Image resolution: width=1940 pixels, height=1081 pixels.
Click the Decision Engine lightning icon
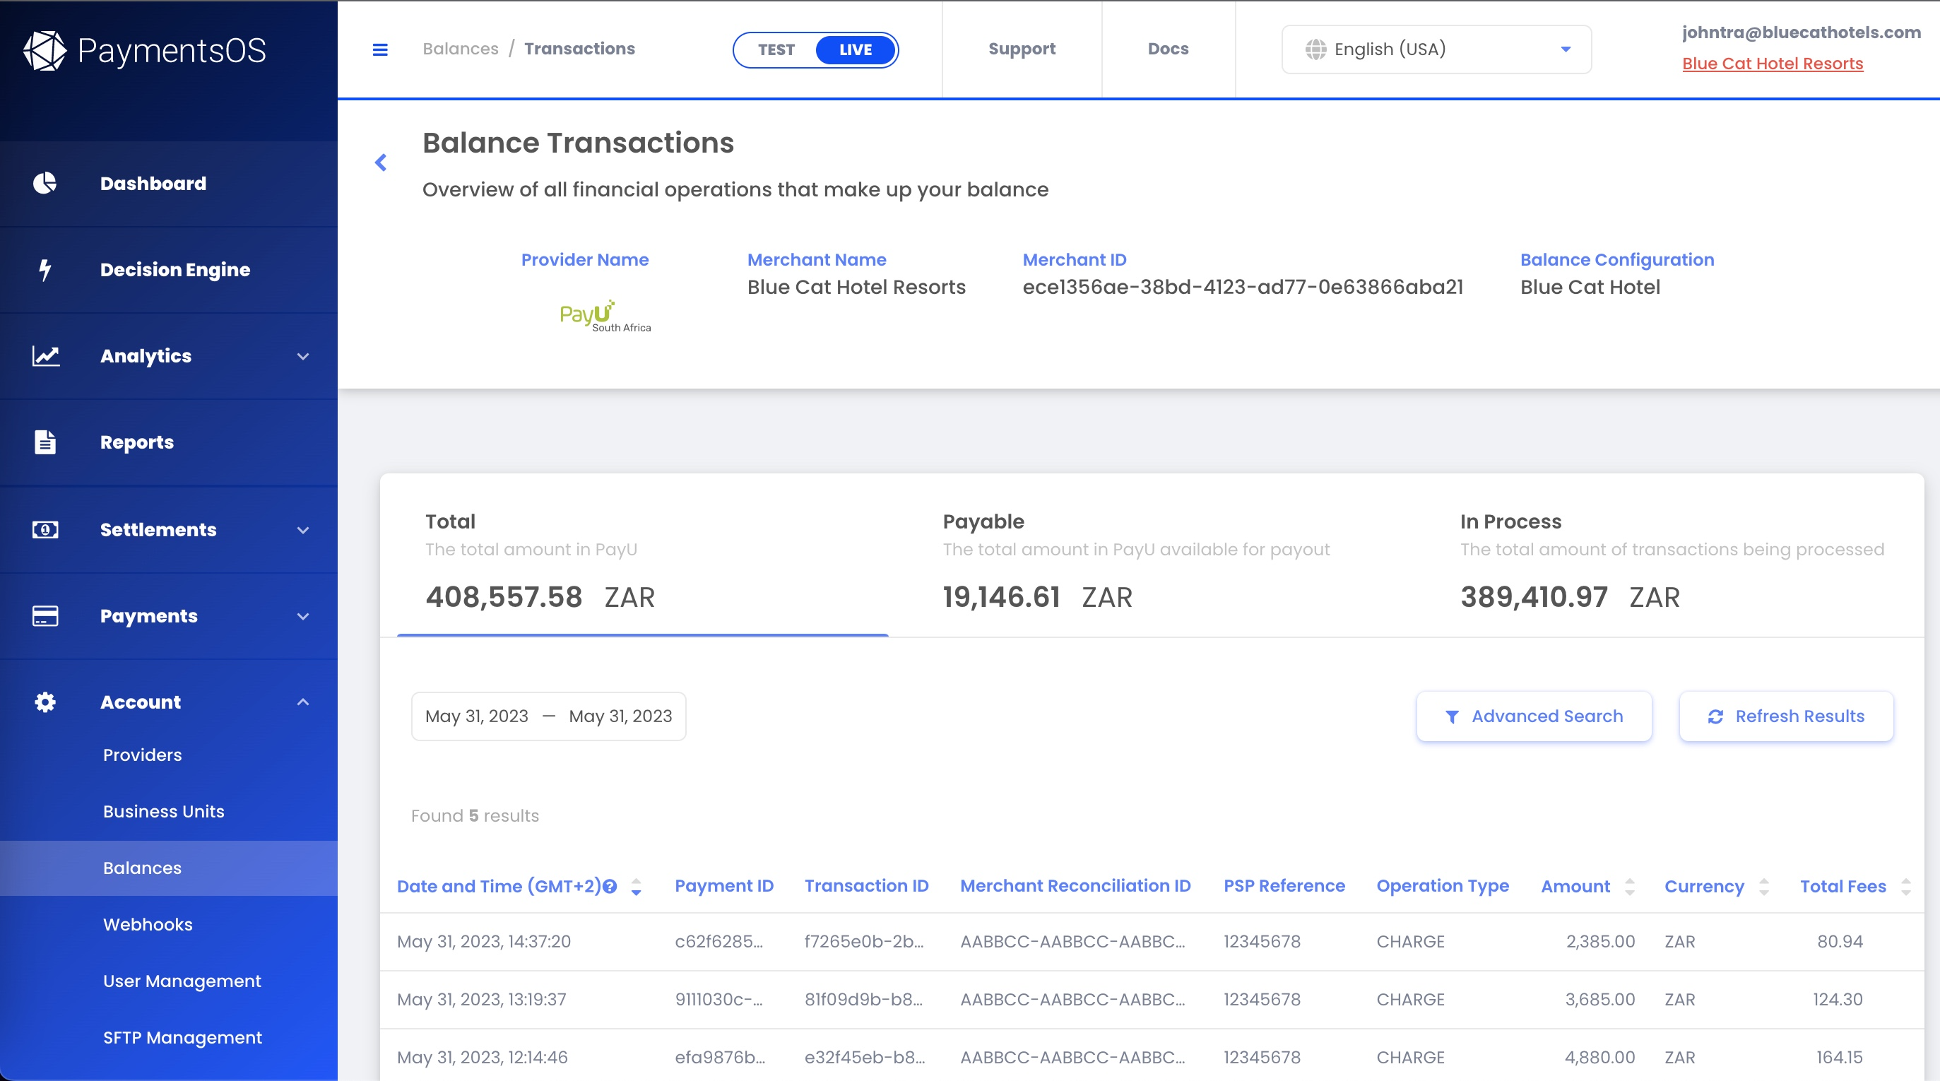pyautogui.click(x=45, y=269)
